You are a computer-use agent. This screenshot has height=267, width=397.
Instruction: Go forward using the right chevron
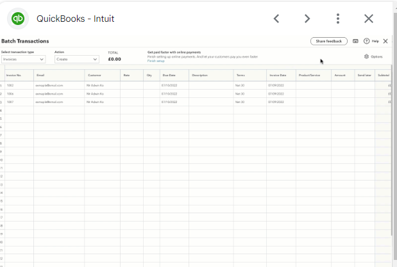[307, 19]
